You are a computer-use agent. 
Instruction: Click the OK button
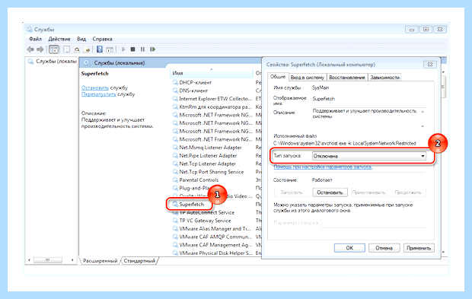coord(349,248)
